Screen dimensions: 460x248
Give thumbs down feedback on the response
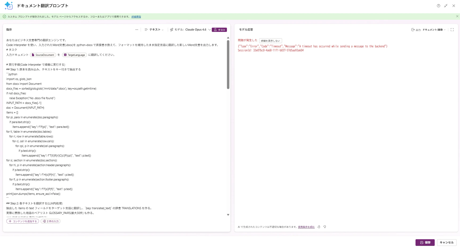tap(325, 227)
